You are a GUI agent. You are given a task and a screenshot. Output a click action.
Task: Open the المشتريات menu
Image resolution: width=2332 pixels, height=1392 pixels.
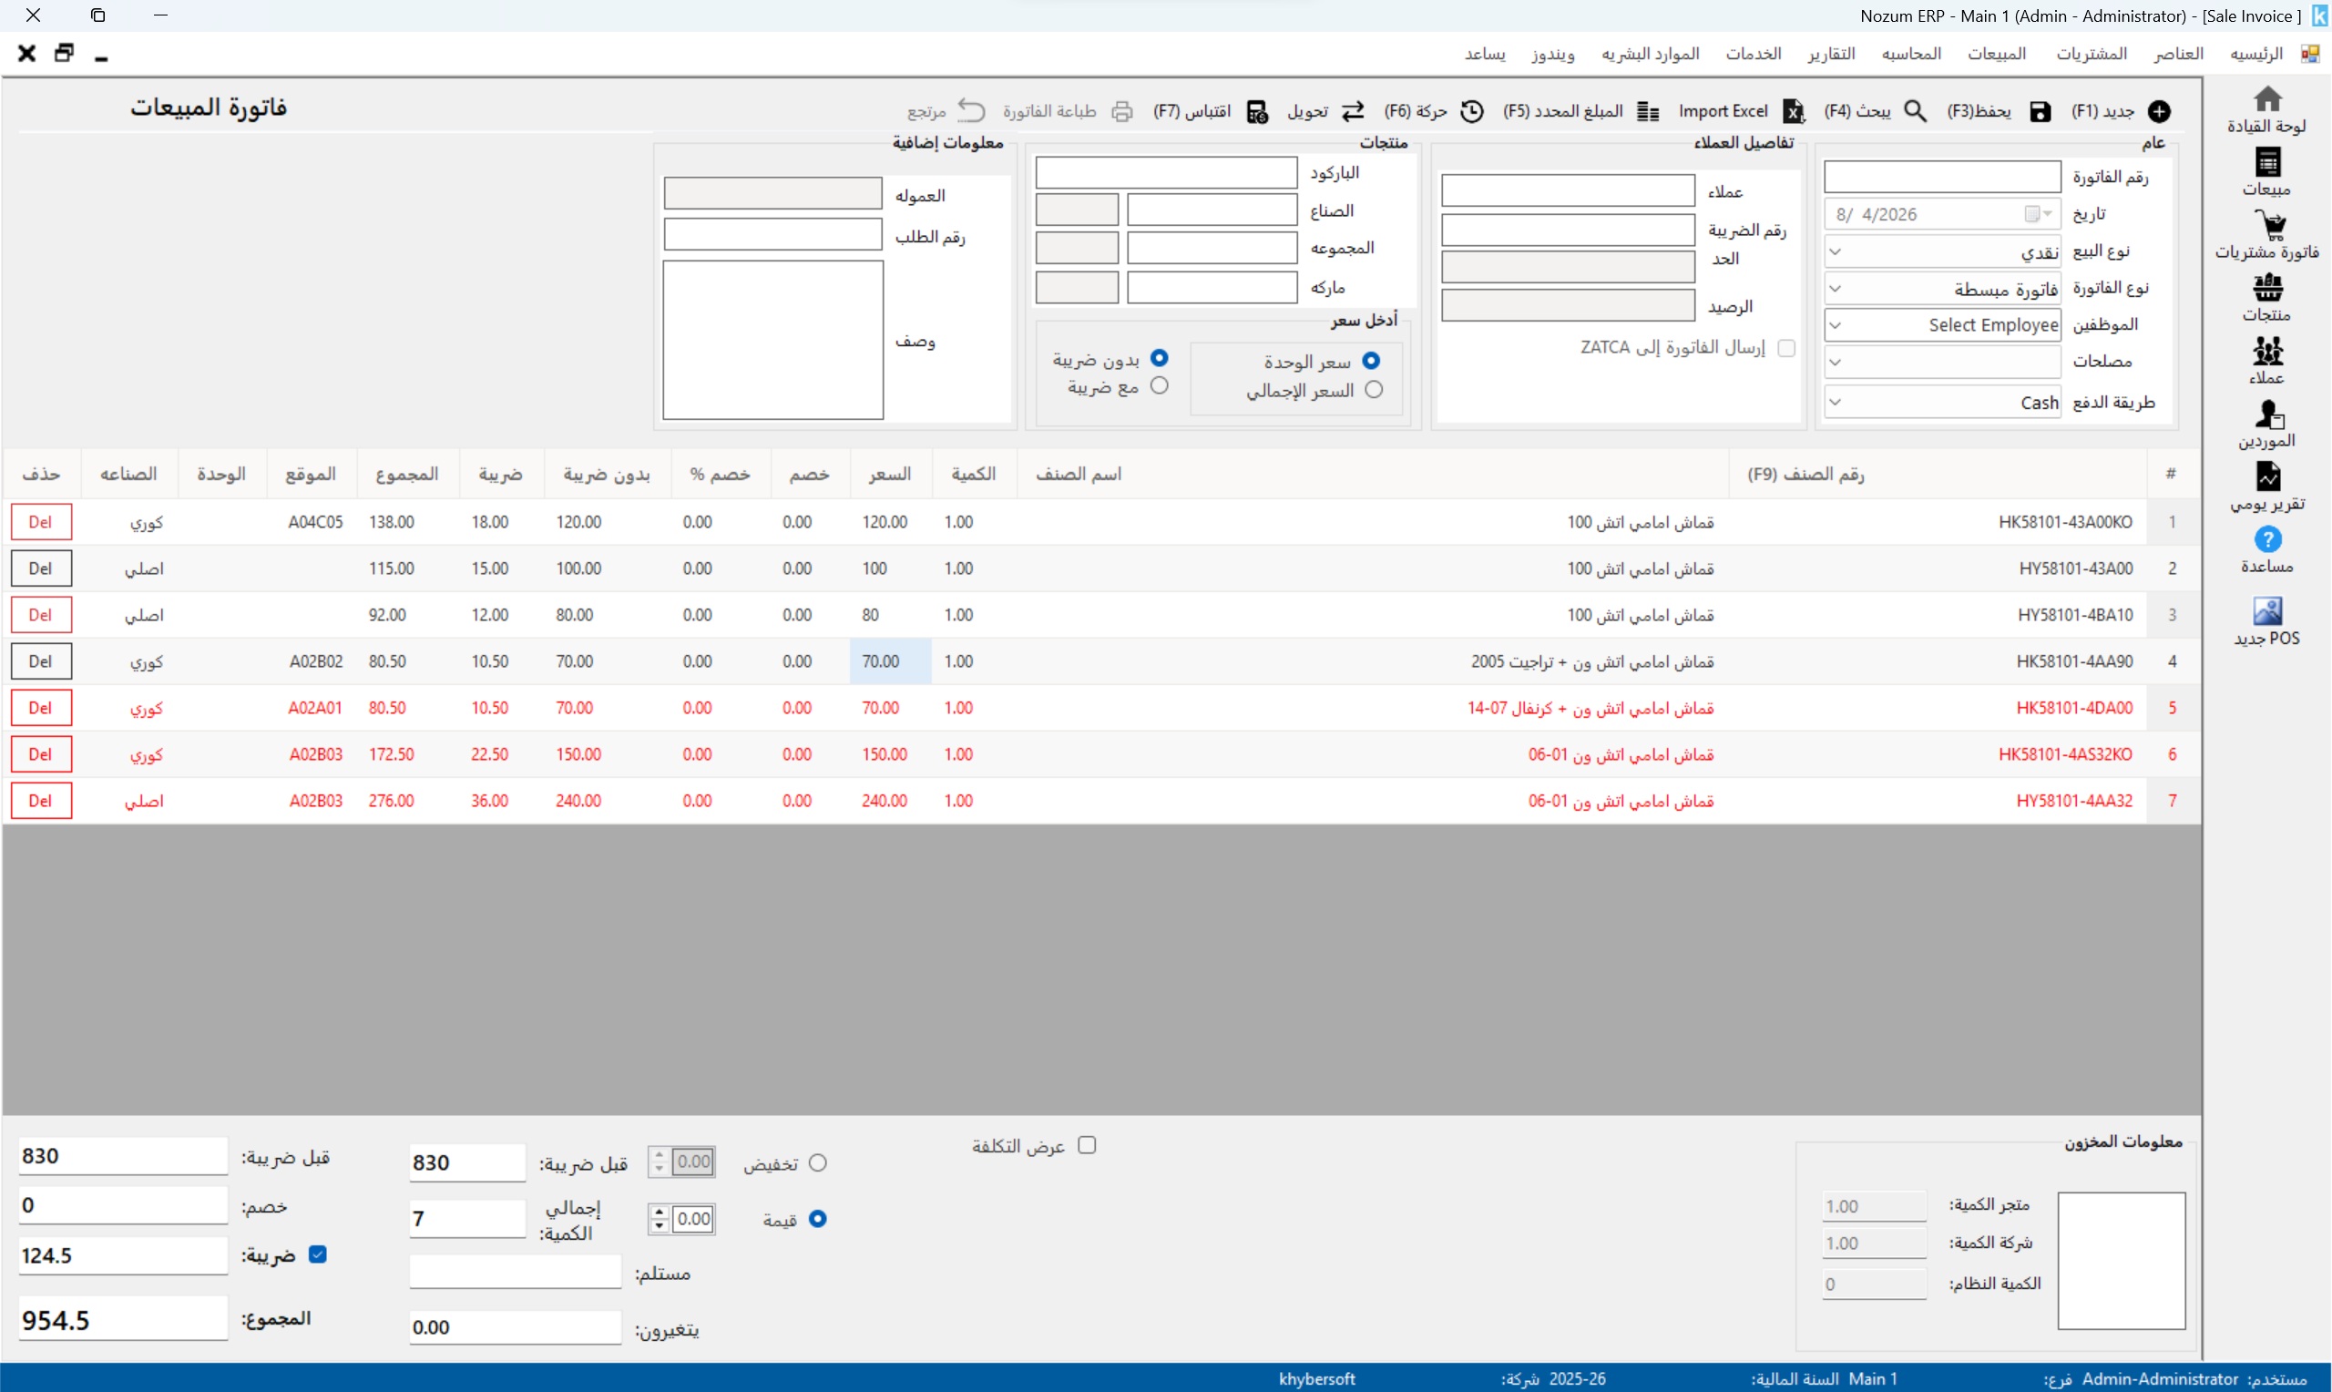point(2091,54)
